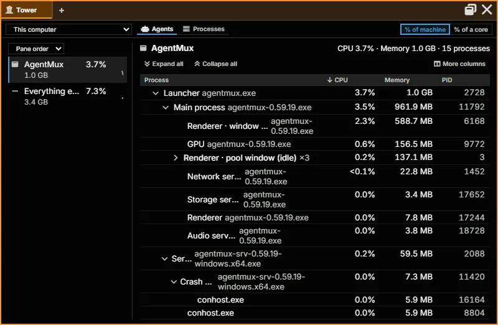Select the Audio service row
Viewport: 498px width, 325px height.
point(315,235)
